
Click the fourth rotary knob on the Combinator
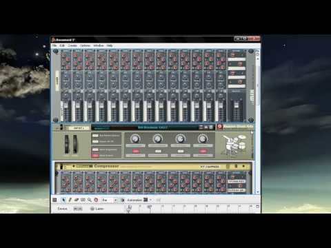coord(203,138)
